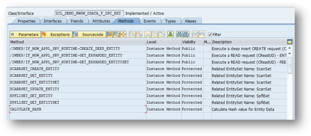This screenshot has width=311, height=136.
Task: Click the scroll down arrow of the methods table
Action: (x=289, y=54)
